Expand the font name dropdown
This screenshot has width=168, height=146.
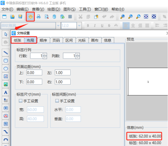click(x=58, y=26)
